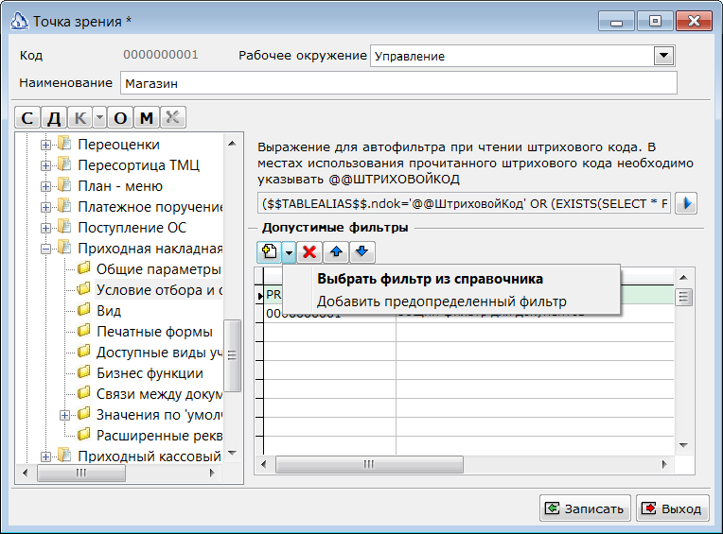This screenshot has width=723, height=534.
Task: Move filter down with blue arrow
Action: coord(362,251)
